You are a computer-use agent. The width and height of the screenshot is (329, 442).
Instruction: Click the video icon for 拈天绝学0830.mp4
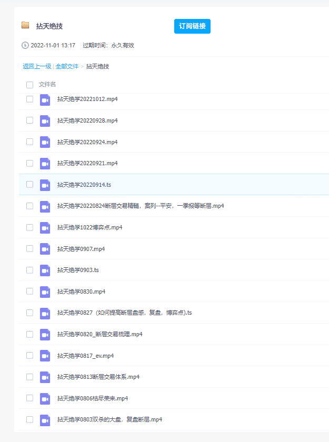coord(45,292)
